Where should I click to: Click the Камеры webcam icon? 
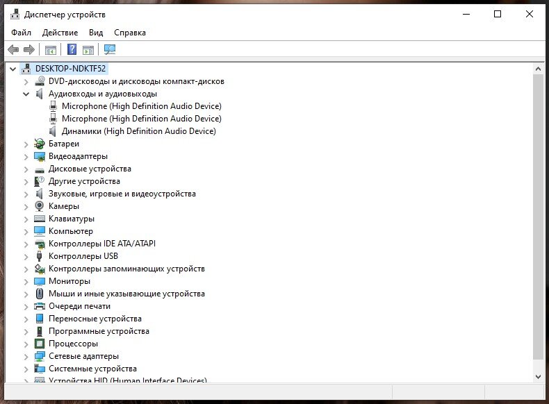[x=40, y=206]
